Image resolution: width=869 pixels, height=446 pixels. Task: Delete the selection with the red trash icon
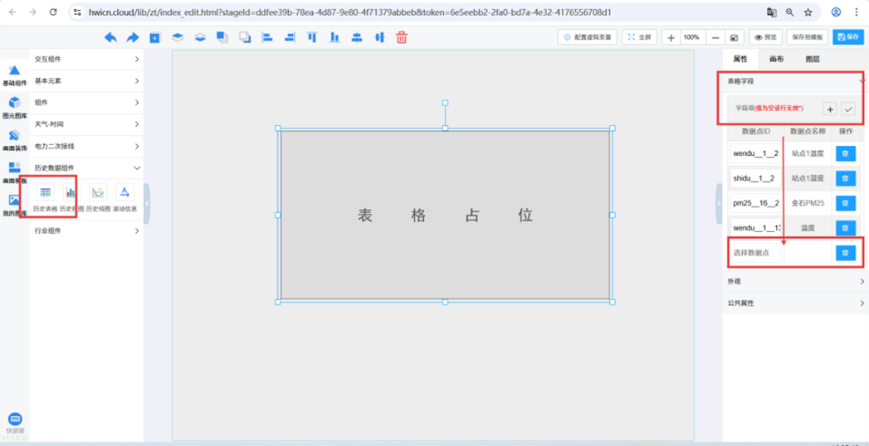(402, 37)
